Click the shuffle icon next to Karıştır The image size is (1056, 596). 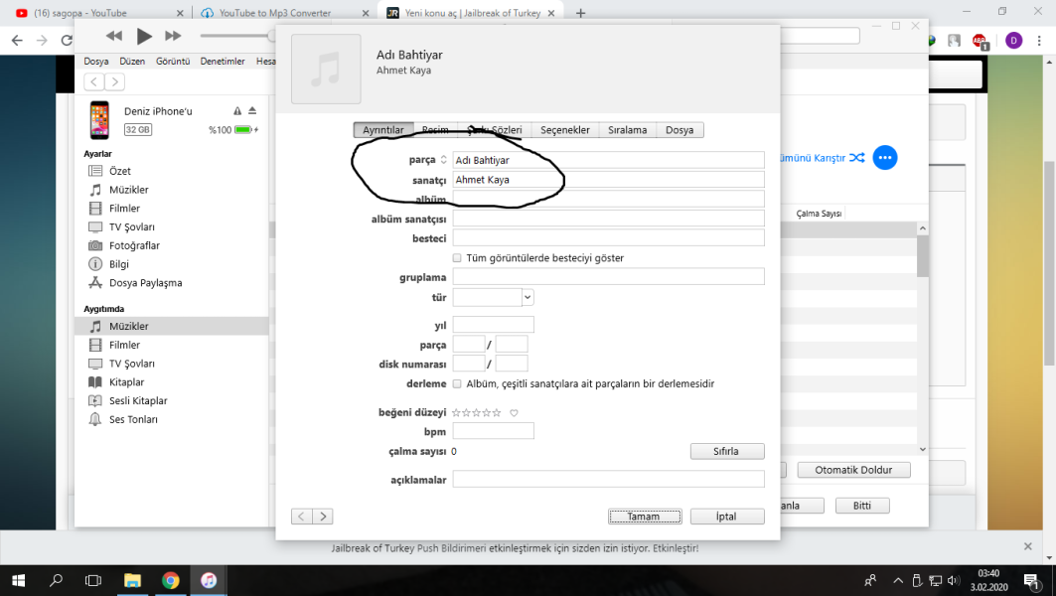[857, 158]
